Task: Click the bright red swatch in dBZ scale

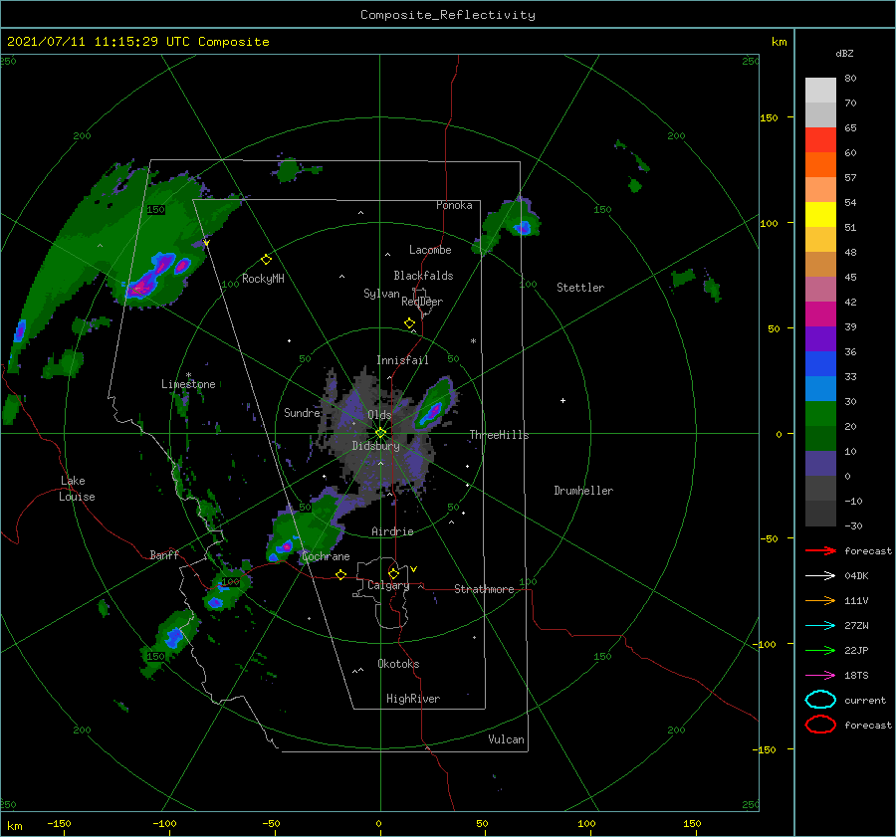Action: pyautogui.click(x=820, y=140)
